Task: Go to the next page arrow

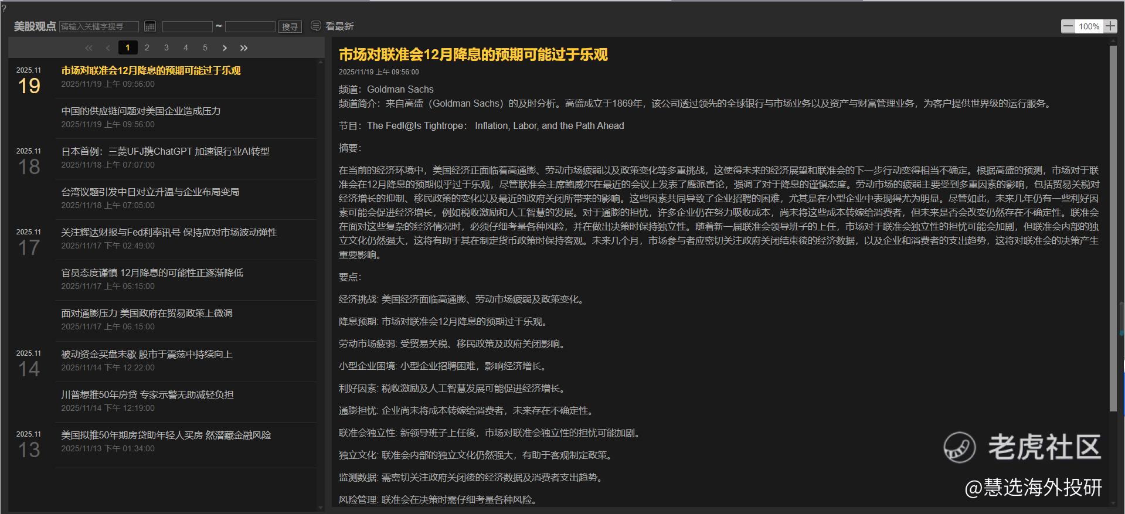Action: [x=225, y=48]
